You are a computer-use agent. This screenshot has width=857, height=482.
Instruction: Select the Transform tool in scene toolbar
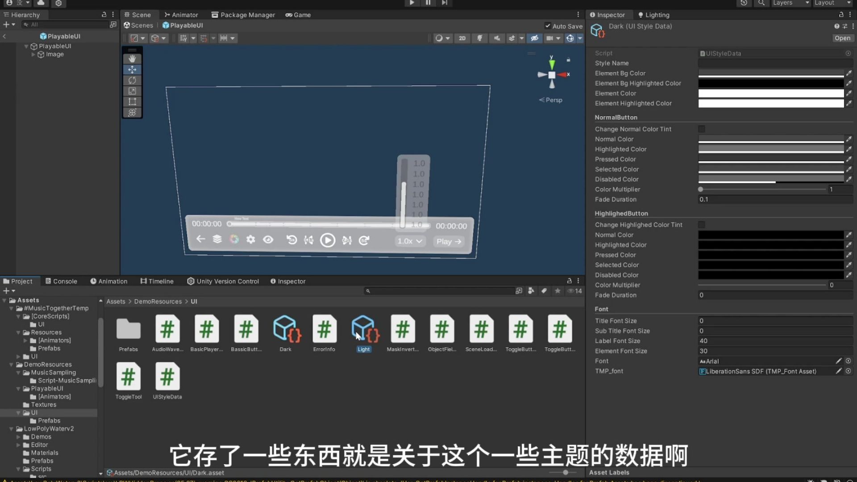(x=132, y=112)
